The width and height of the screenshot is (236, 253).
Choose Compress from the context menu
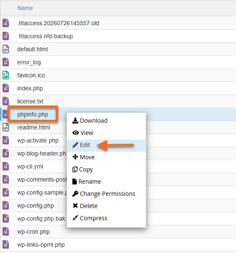[x=106, y=218]
